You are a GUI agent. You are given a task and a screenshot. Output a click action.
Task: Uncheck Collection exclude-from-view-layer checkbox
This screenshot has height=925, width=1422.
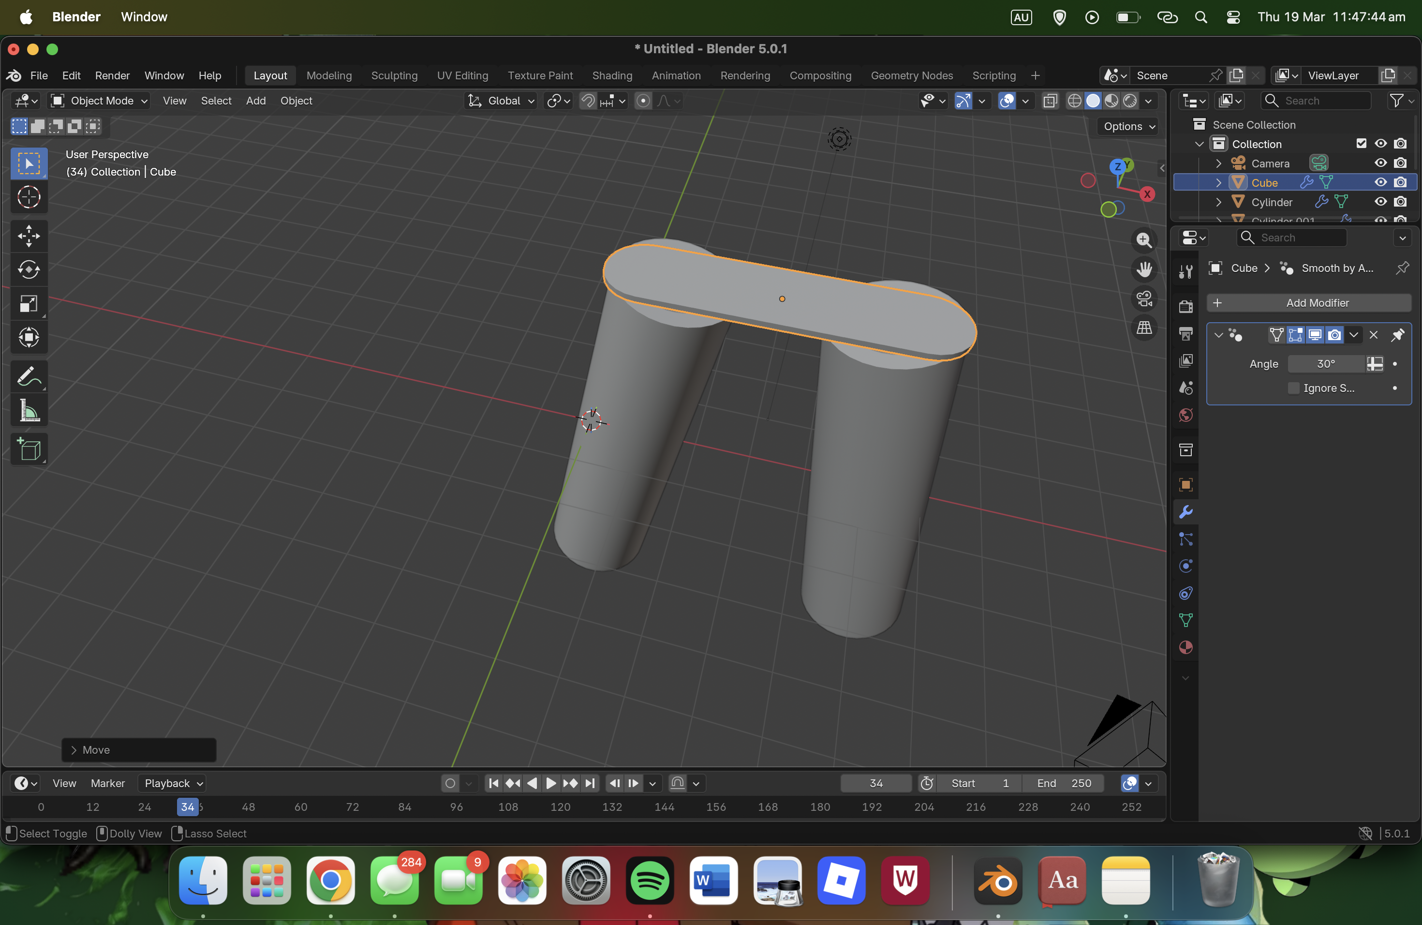[1361, 143]
